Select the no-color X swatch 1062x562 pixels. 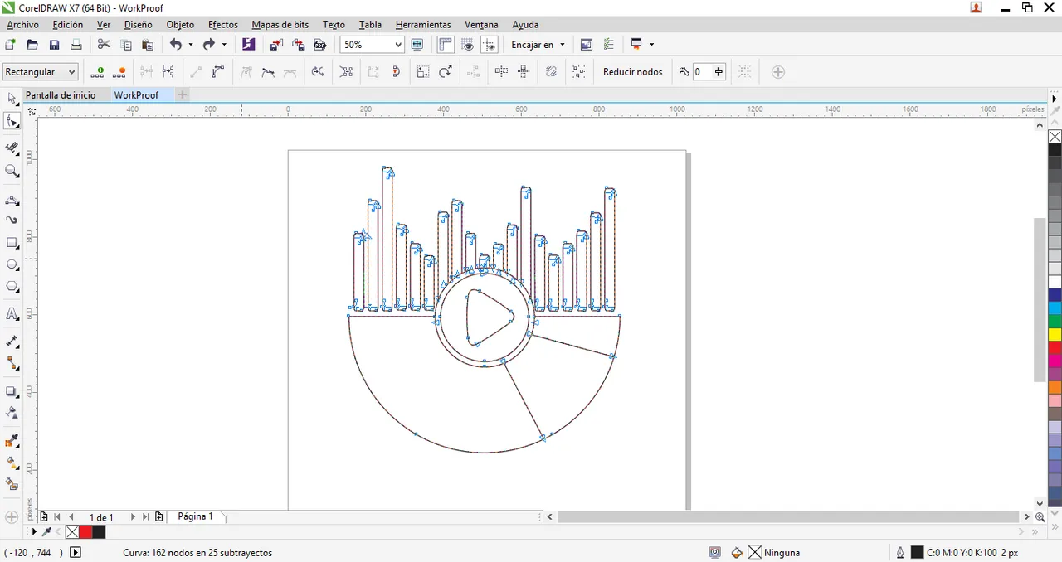click(1055, 137)
